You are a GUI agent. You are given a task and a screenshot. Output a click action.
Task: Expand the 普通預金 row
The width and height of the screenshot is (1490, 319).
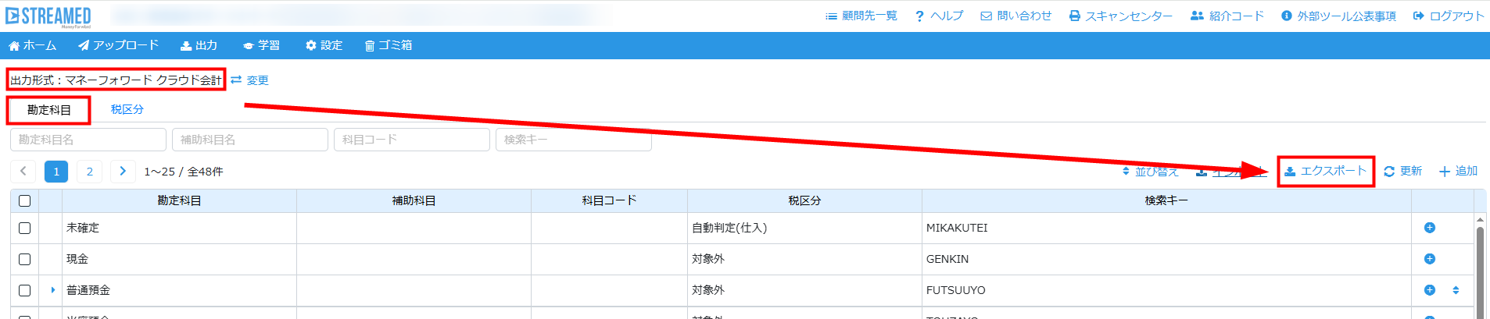[52, 290]
